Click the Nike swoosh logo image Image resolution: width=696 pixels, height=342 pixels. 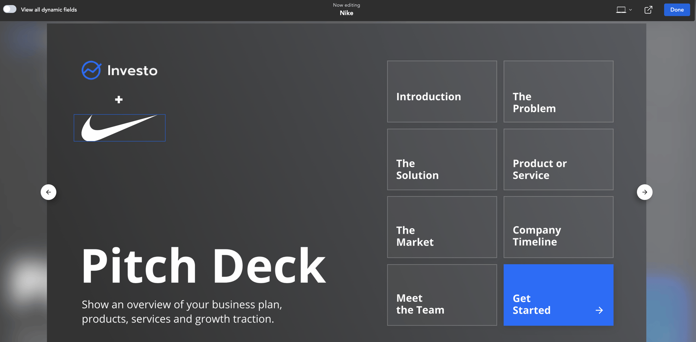(119, 128)
